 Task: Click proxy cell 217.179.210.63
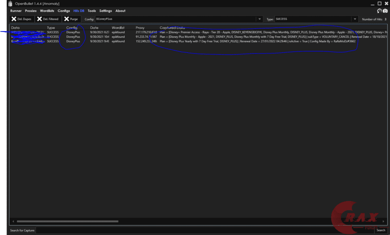click(146, 32)
